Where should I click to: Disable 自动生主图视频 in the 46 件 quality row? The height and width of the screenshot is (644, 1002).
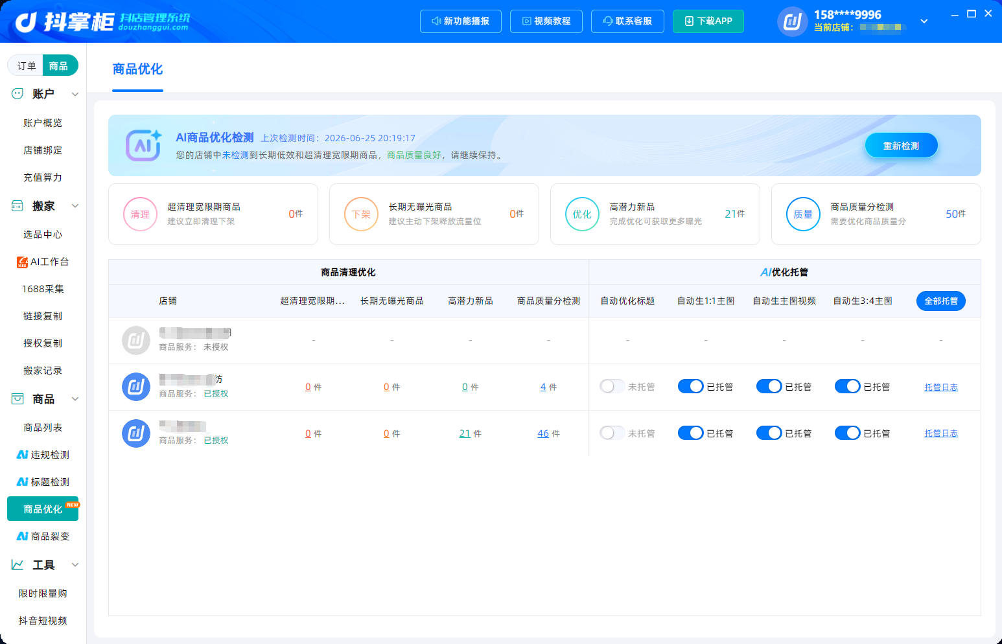click(769, 433)
